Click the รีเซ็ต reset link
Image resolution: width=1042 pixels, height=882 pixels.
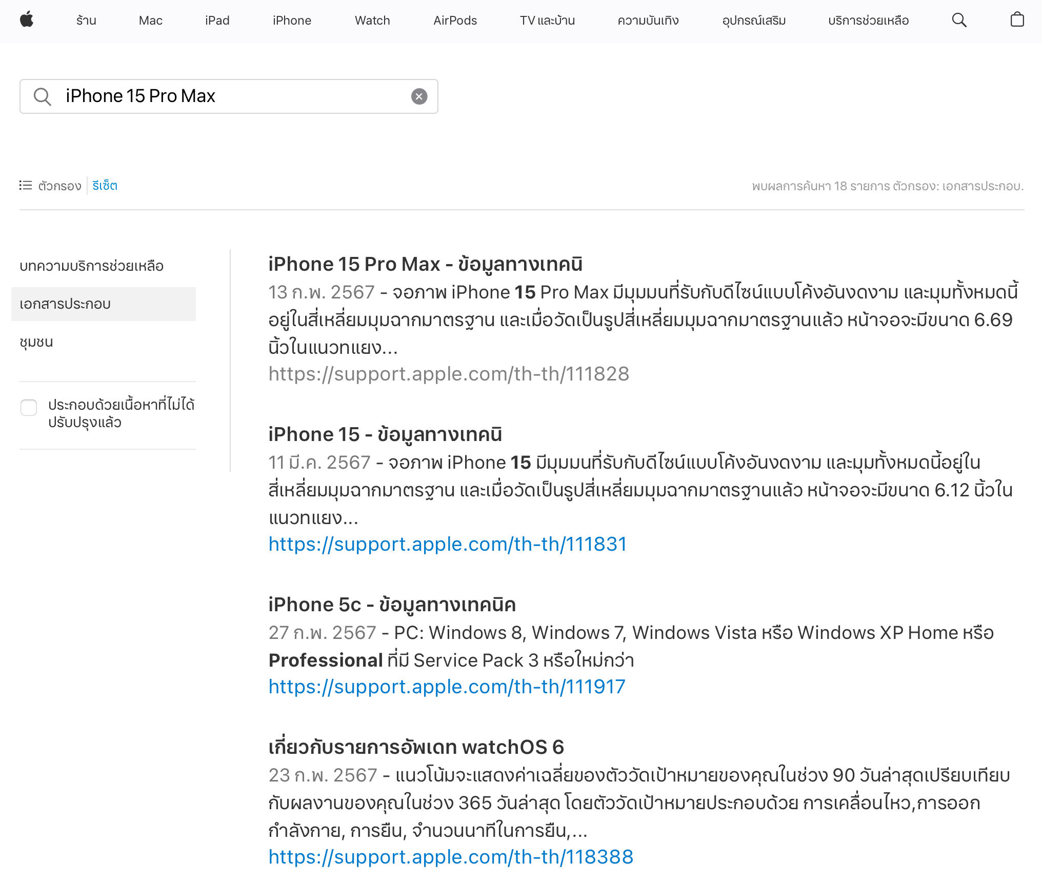tap(105, 186)
